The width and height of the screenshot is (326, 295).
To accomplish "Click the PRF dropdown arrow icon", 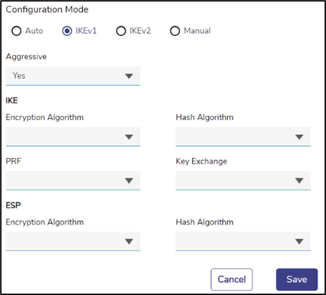I will coord(129,181).
